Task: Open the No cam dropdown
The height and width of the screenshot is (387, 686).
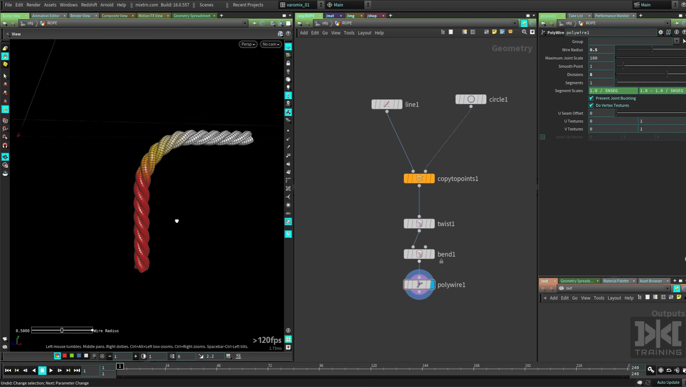Action: pos(270,44)
